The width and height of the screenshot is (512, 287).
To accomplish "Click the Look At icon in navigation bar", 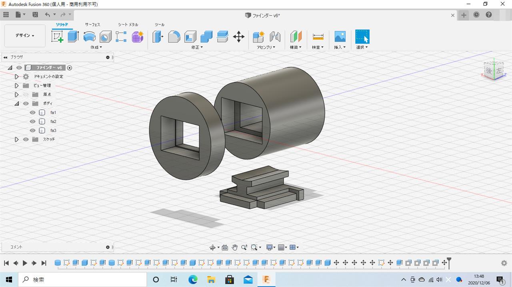I will tap(225, 247).
